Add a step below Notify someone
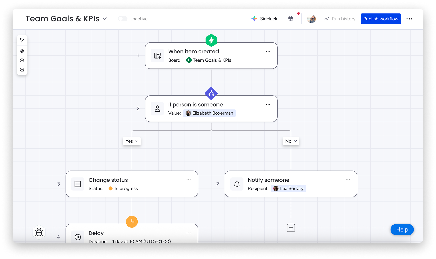436x259 pixels. pos(291,228)
